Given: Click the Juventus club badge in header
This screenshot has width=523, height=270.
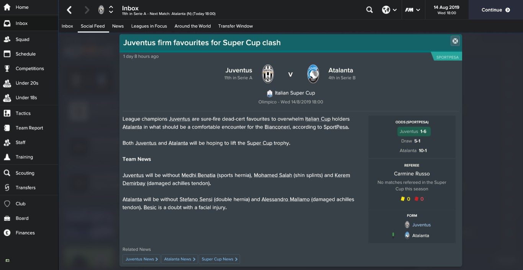Looking at the screenshot, I should click(101, 10).
